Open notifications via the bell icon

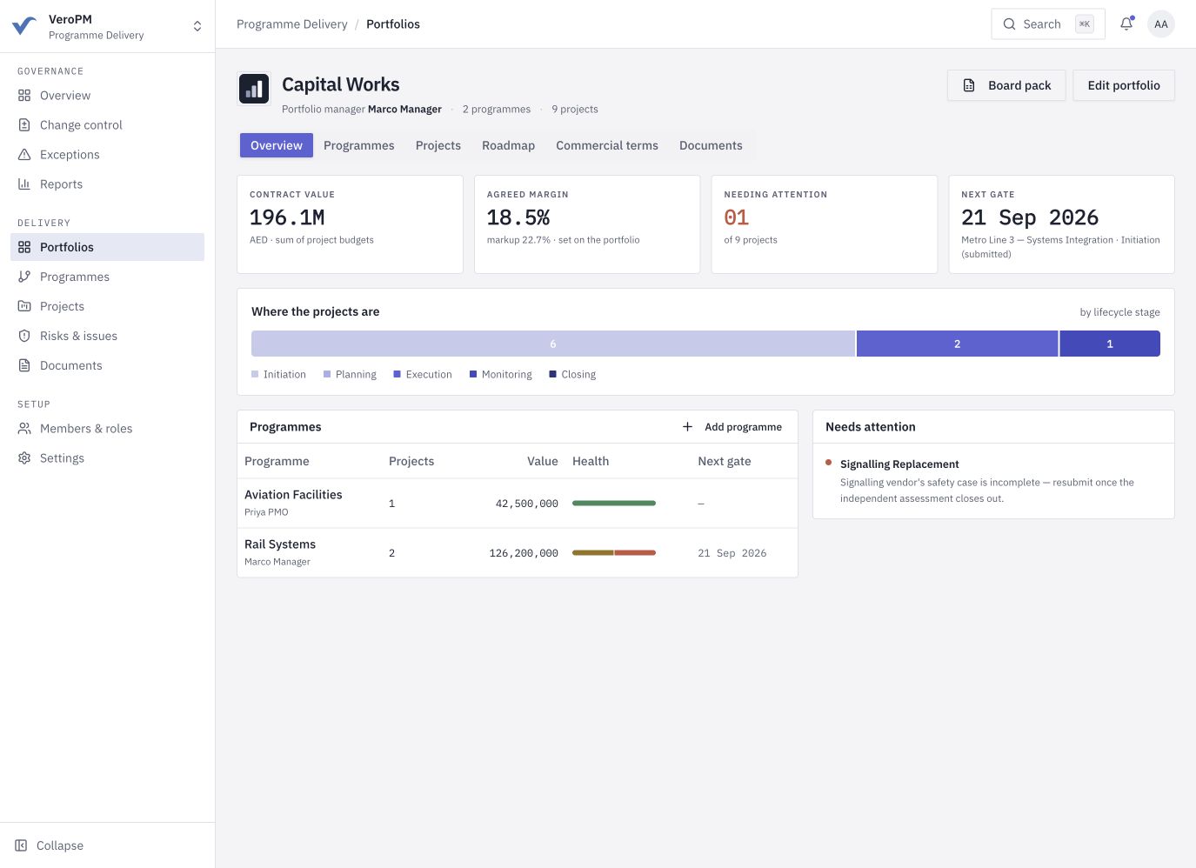tap(1126, 24)
